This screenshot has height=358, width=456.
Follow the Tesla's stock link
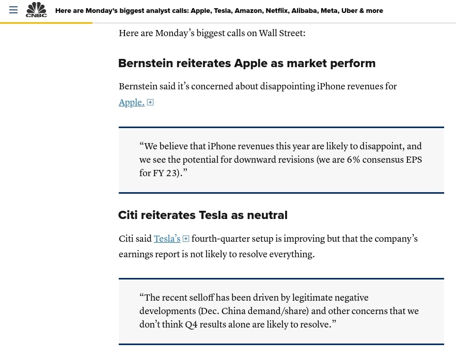point(167,239)
